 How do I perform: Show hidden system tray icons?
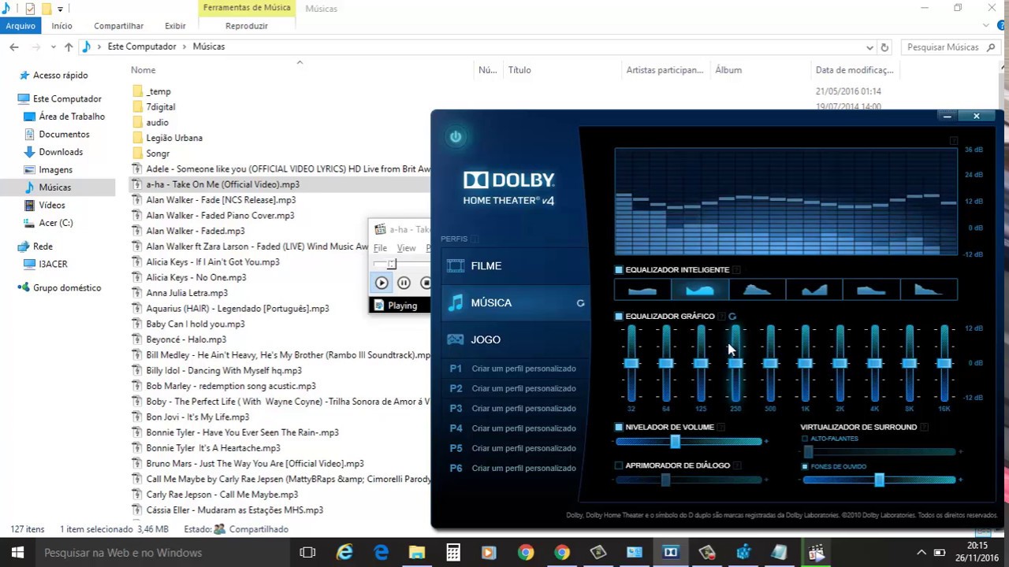tap(921, 553)
